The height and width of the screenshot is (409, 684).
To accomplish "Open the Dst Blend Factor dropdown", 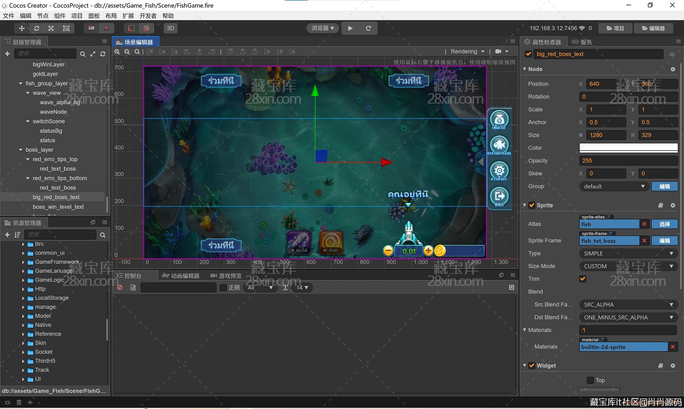I will pos(628,317).
